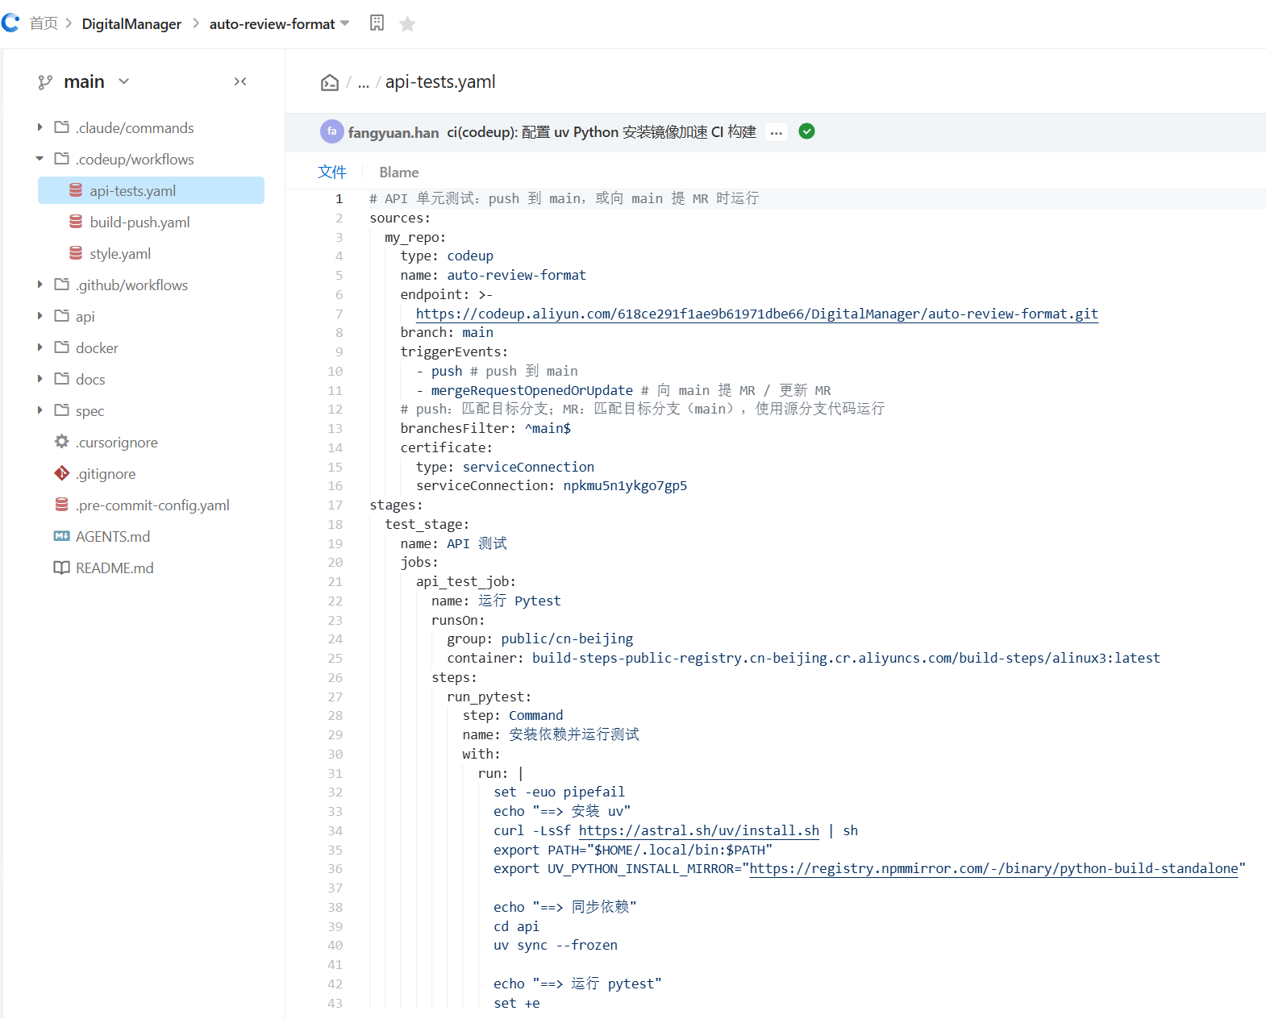Click the .cursorignore gear file icon
This screenshot has height=1019, width=1266.
click(x=61, y=442)
